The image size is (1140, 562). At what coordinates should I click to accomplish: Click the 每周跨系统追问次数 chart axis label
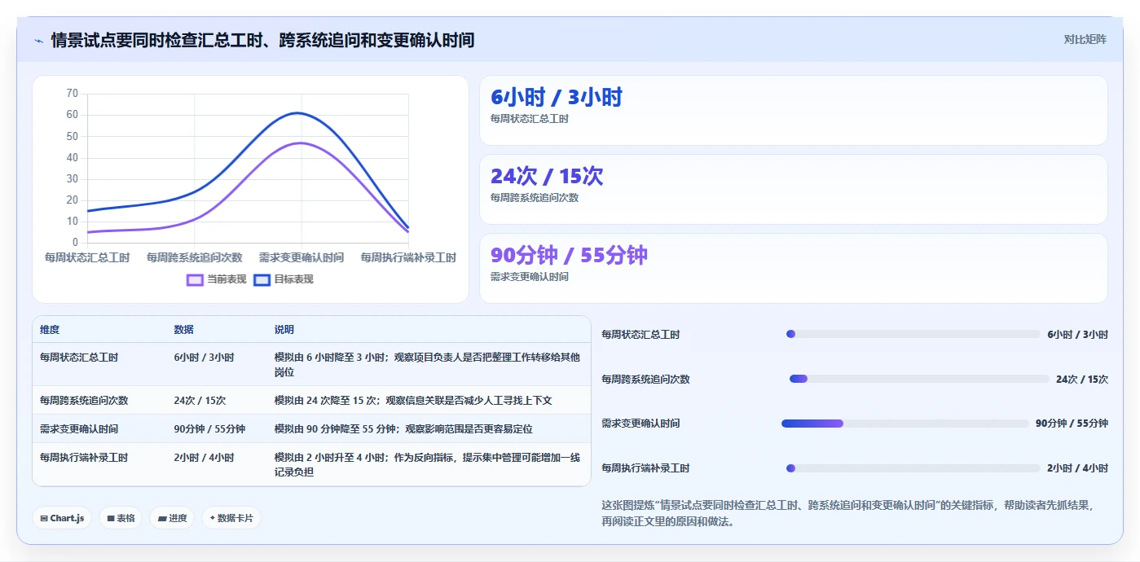[x=195, y=257]
